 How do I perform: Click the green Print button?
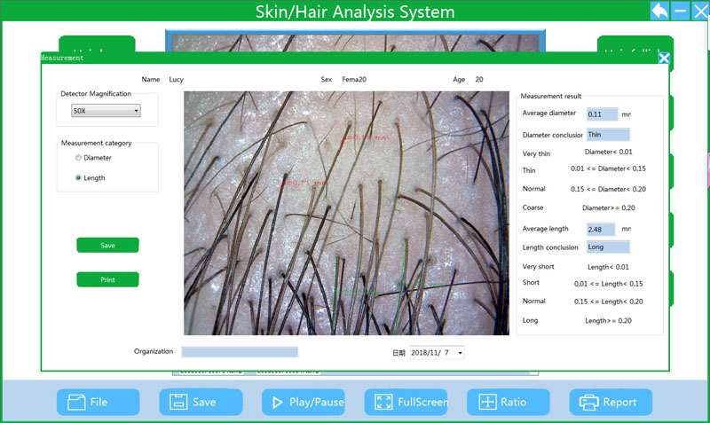[107, 279]
